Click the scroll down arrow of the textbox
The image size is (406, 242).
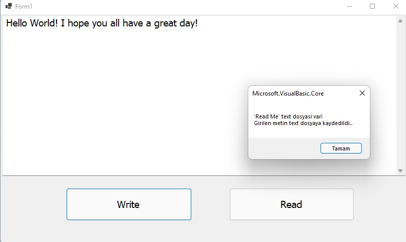point(400,170)
